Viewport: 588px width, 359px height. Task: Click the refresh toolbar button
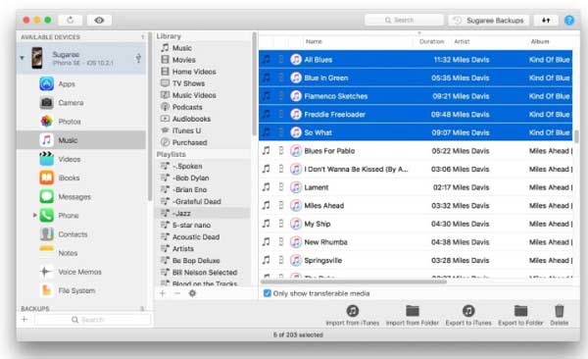[71, 20]
